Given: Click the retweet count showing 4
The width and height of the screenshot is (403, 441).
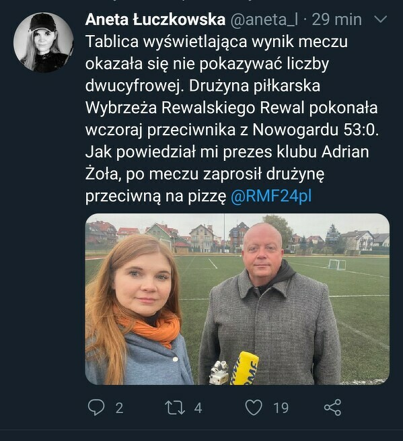Looking at the screenshot, I should 198,408.
